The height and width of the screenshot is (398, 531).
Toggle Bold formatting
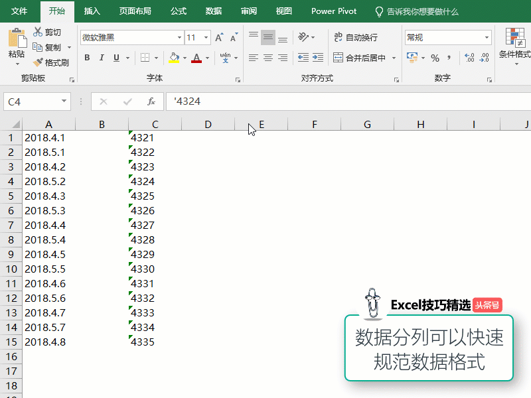pyautogui.click(x=87, y=58)
